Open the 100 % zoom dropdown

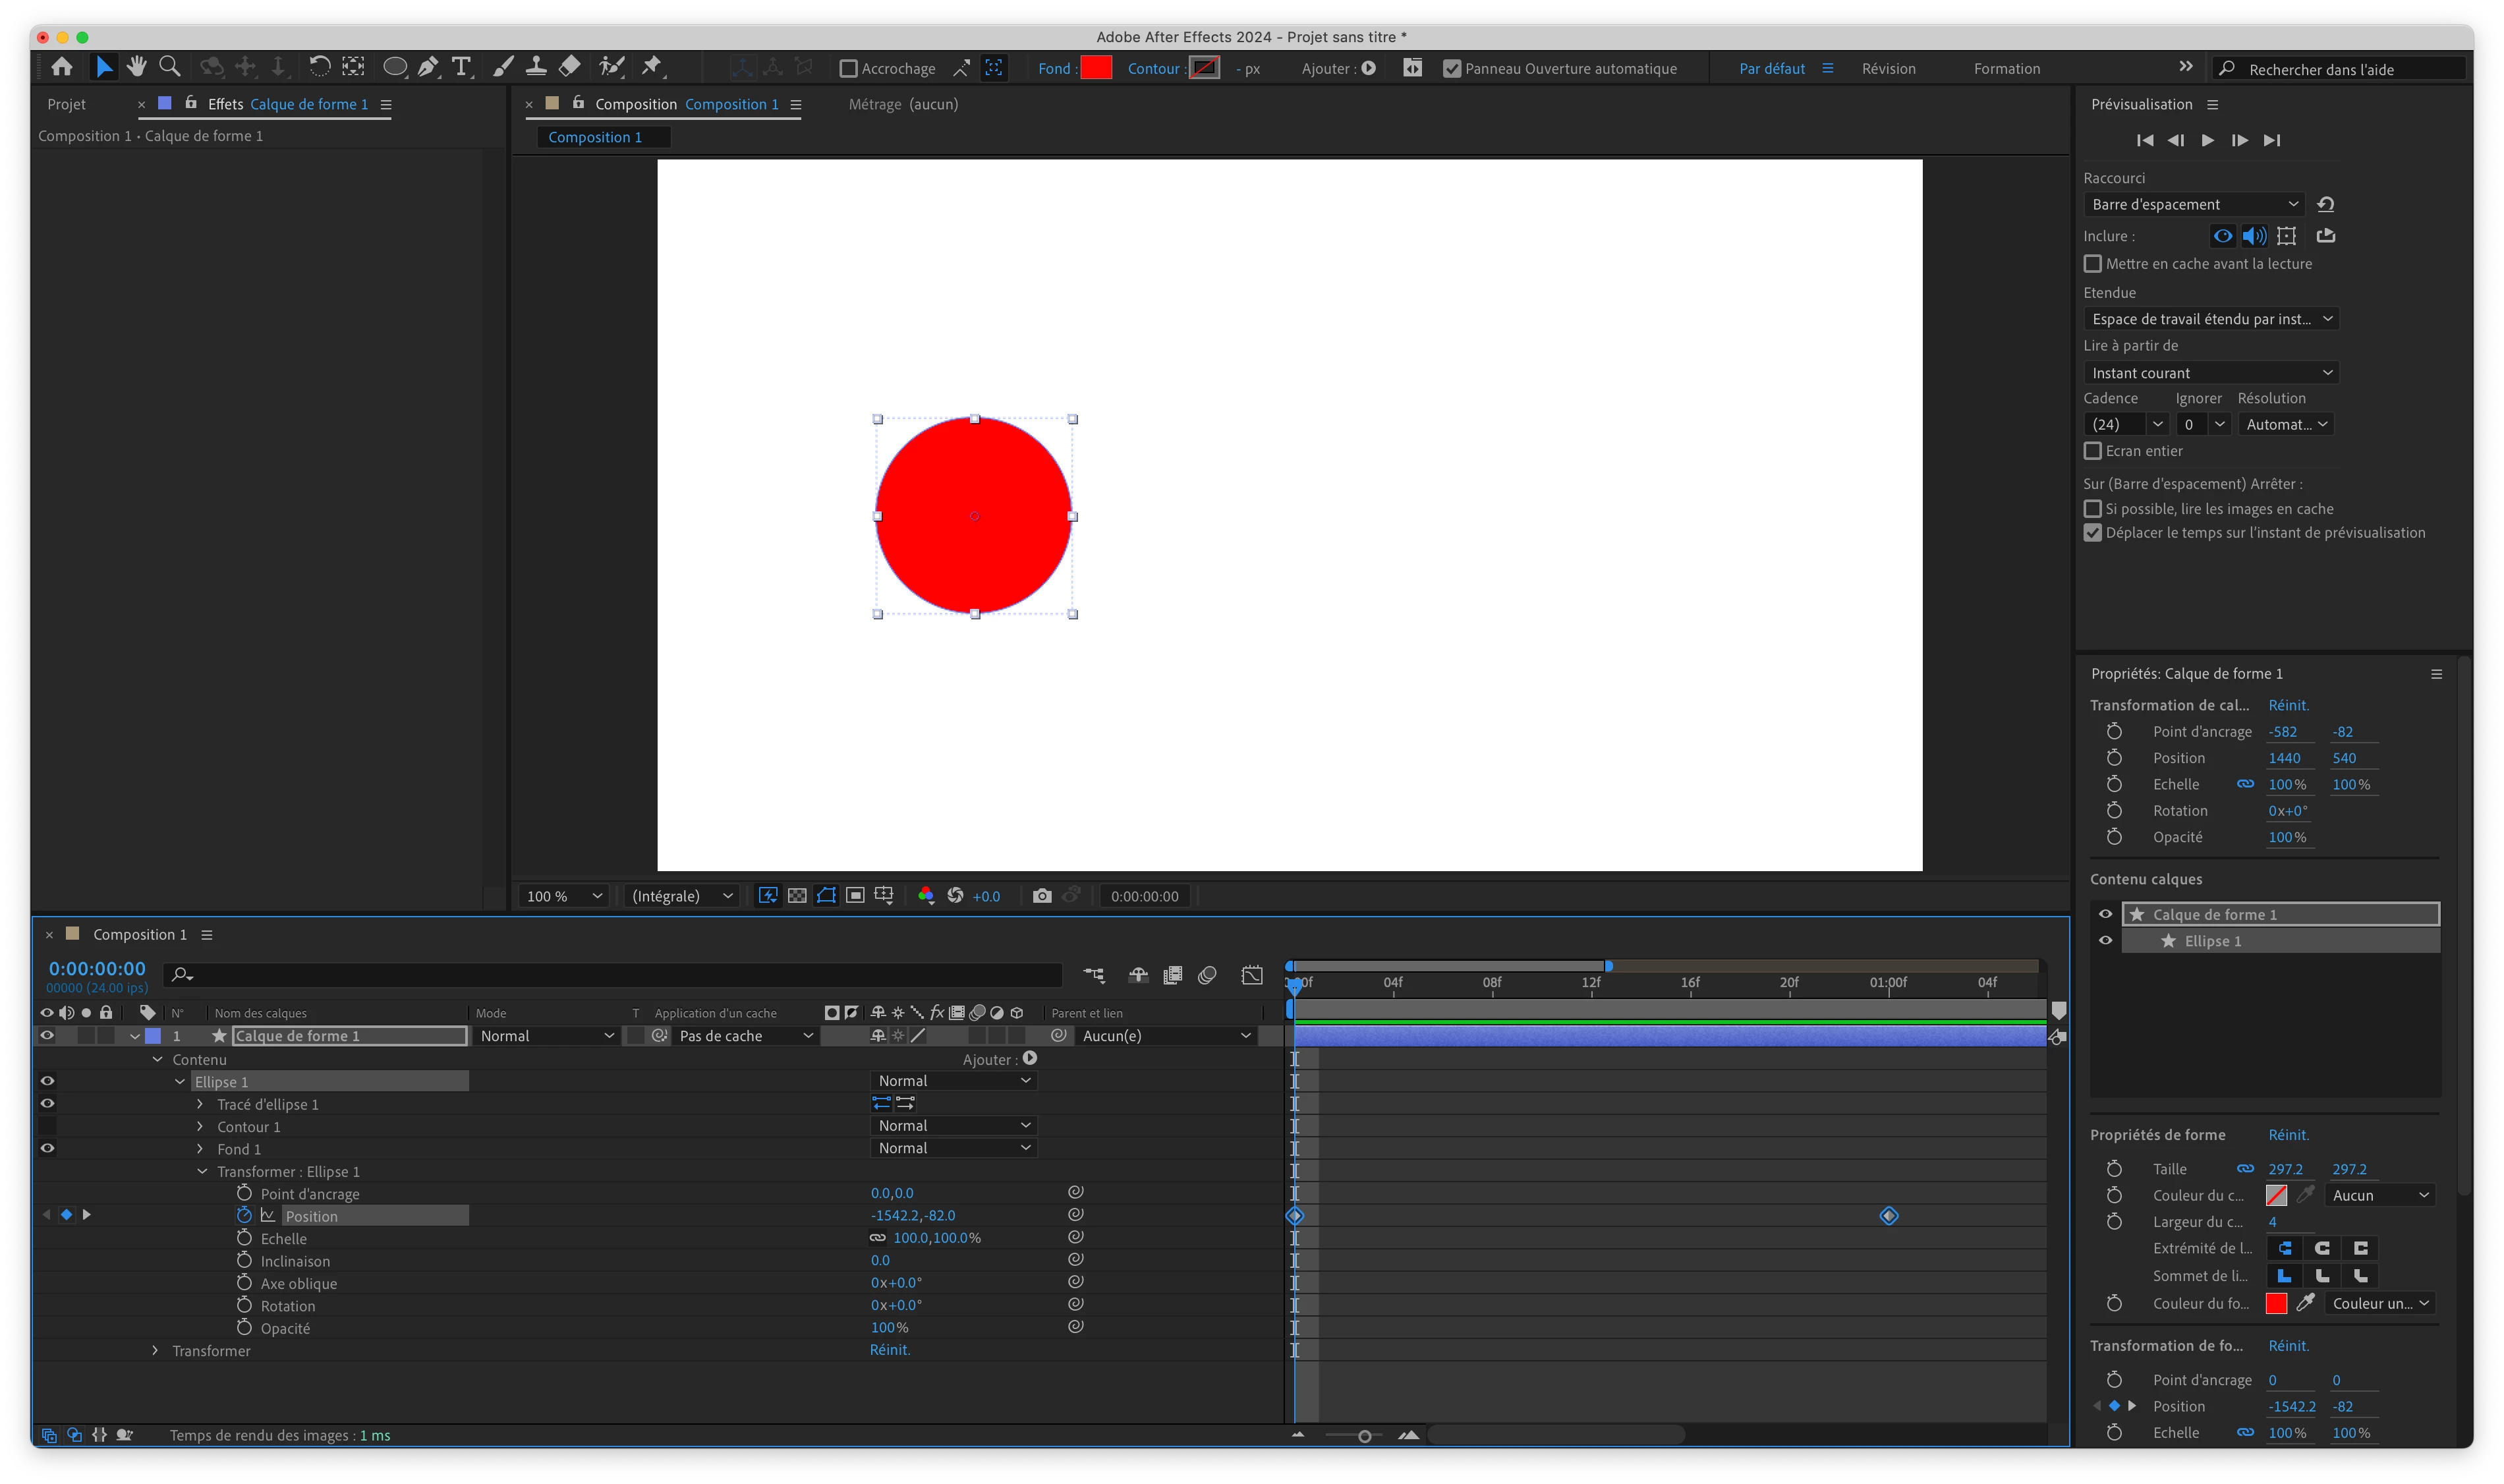tap(564, 896)
